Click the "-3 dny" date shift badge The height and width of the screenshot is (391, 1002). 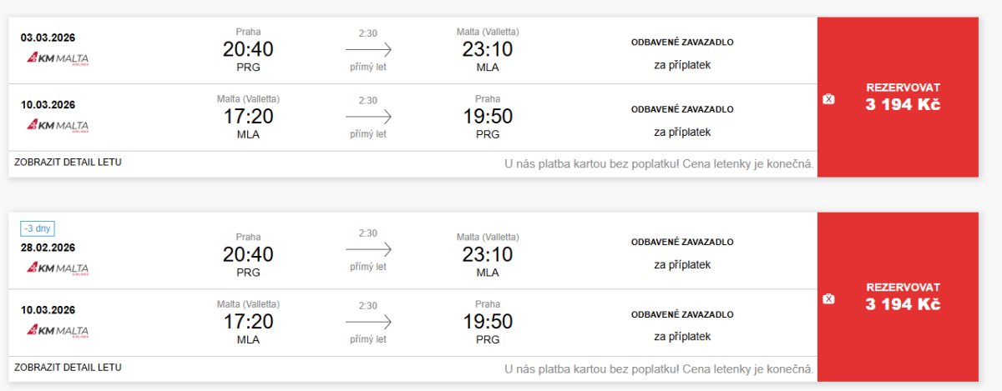(38, 229)
